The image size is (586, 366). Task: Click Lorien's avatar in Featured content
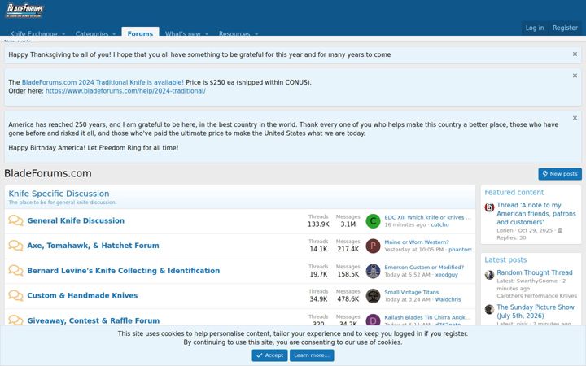tap(490, 207)
